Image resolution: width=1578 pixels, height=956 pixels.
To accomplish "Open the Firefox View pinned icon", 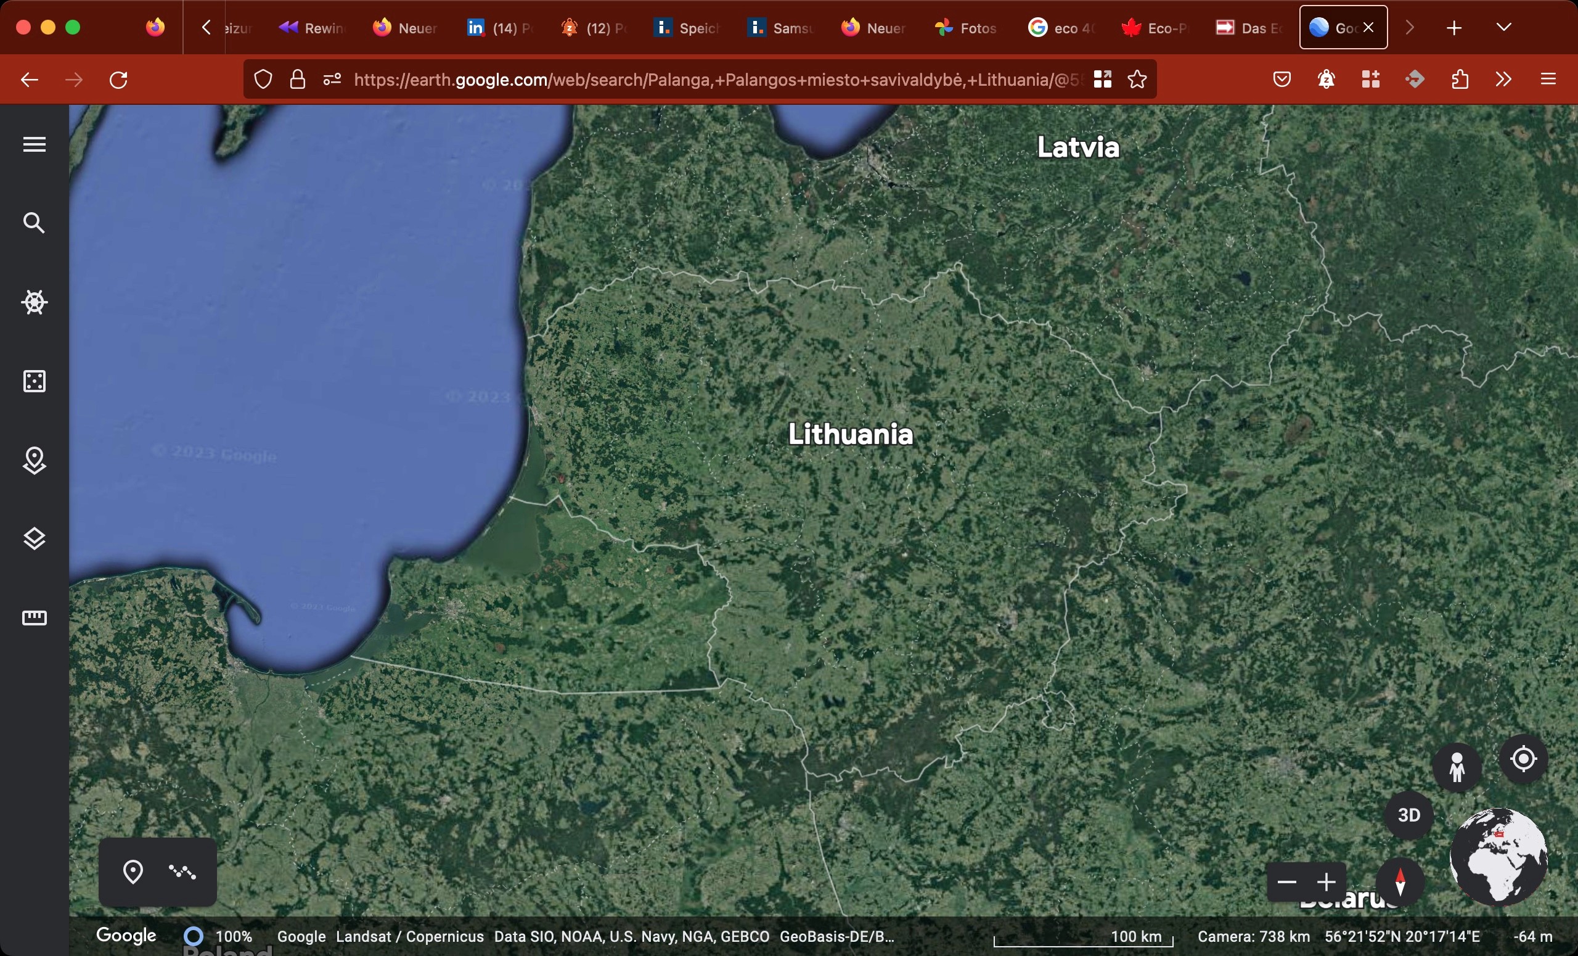I will tap(155, 28).
